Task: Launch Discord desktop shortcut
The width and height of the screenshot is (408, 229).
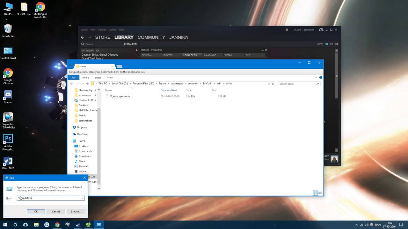Action: (8, 97)
